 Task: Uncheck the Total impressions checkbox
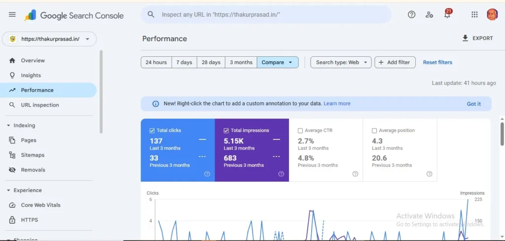(226, 131)
